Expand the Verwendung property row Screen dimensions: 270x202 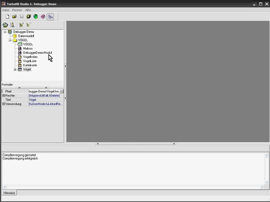(3, 104)
